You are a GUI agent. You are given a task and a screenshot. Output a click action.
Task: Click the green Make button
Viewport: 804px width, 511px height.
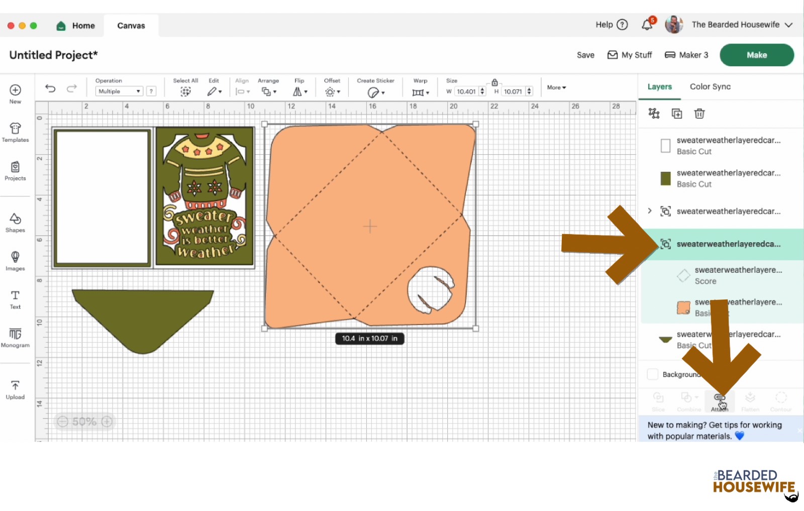(x=757, y=55)
